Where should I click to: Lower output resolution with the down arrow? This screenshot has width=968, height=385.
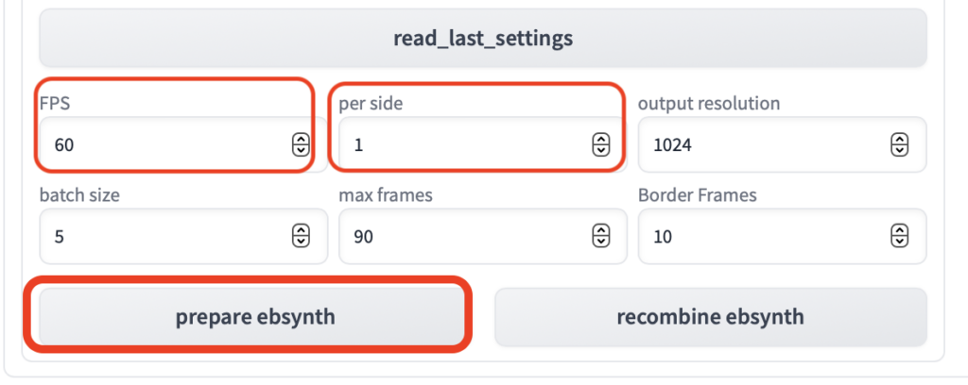point(900,150)
